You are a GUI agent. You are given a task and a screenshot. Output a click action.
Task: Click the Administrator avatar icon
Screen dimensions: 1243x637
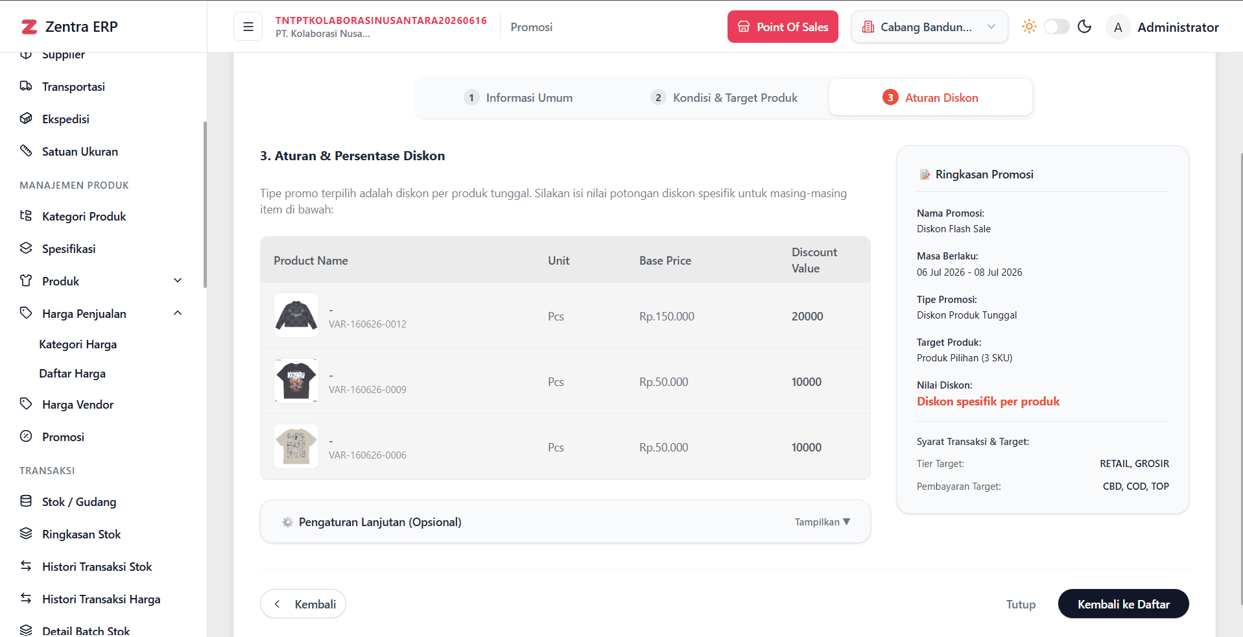[1118, 27]
